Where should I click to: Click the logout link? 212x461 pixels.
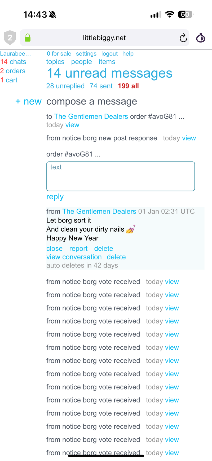click(x=109, y=54)
